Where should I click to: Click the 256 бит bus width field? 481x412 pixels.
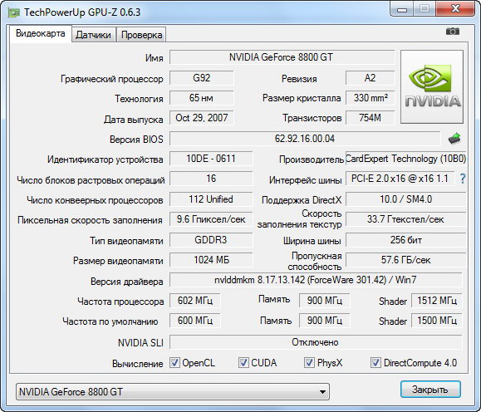[406, 239]
